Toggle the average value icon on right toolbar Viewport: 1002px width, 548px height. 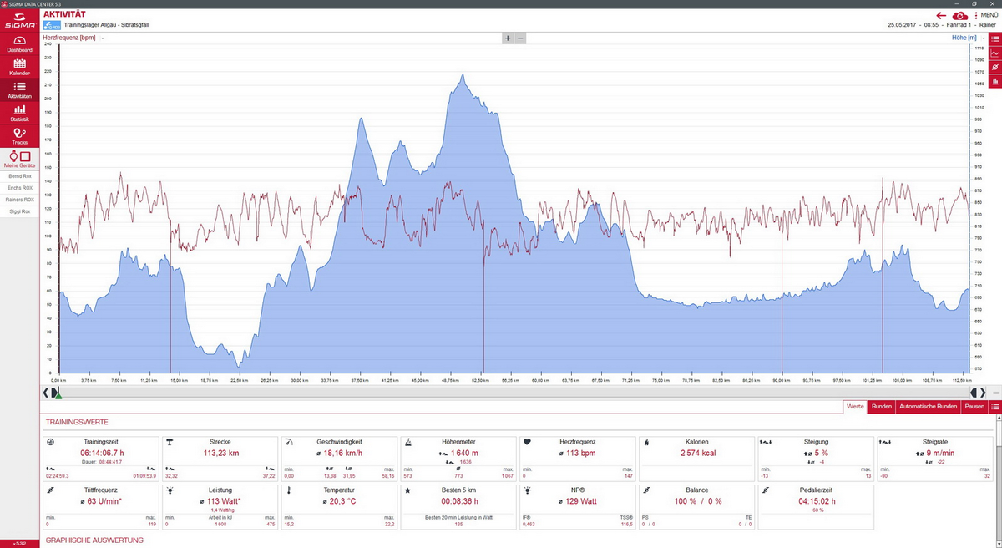click(x=994, y=67)
